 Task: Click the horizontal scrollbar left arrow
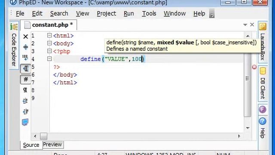click(x=35, y=136)
